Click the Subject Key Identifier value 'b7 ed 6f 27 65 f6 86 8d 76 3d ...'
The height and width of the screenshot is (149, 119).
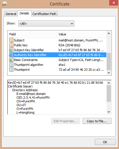coord(81,50)
